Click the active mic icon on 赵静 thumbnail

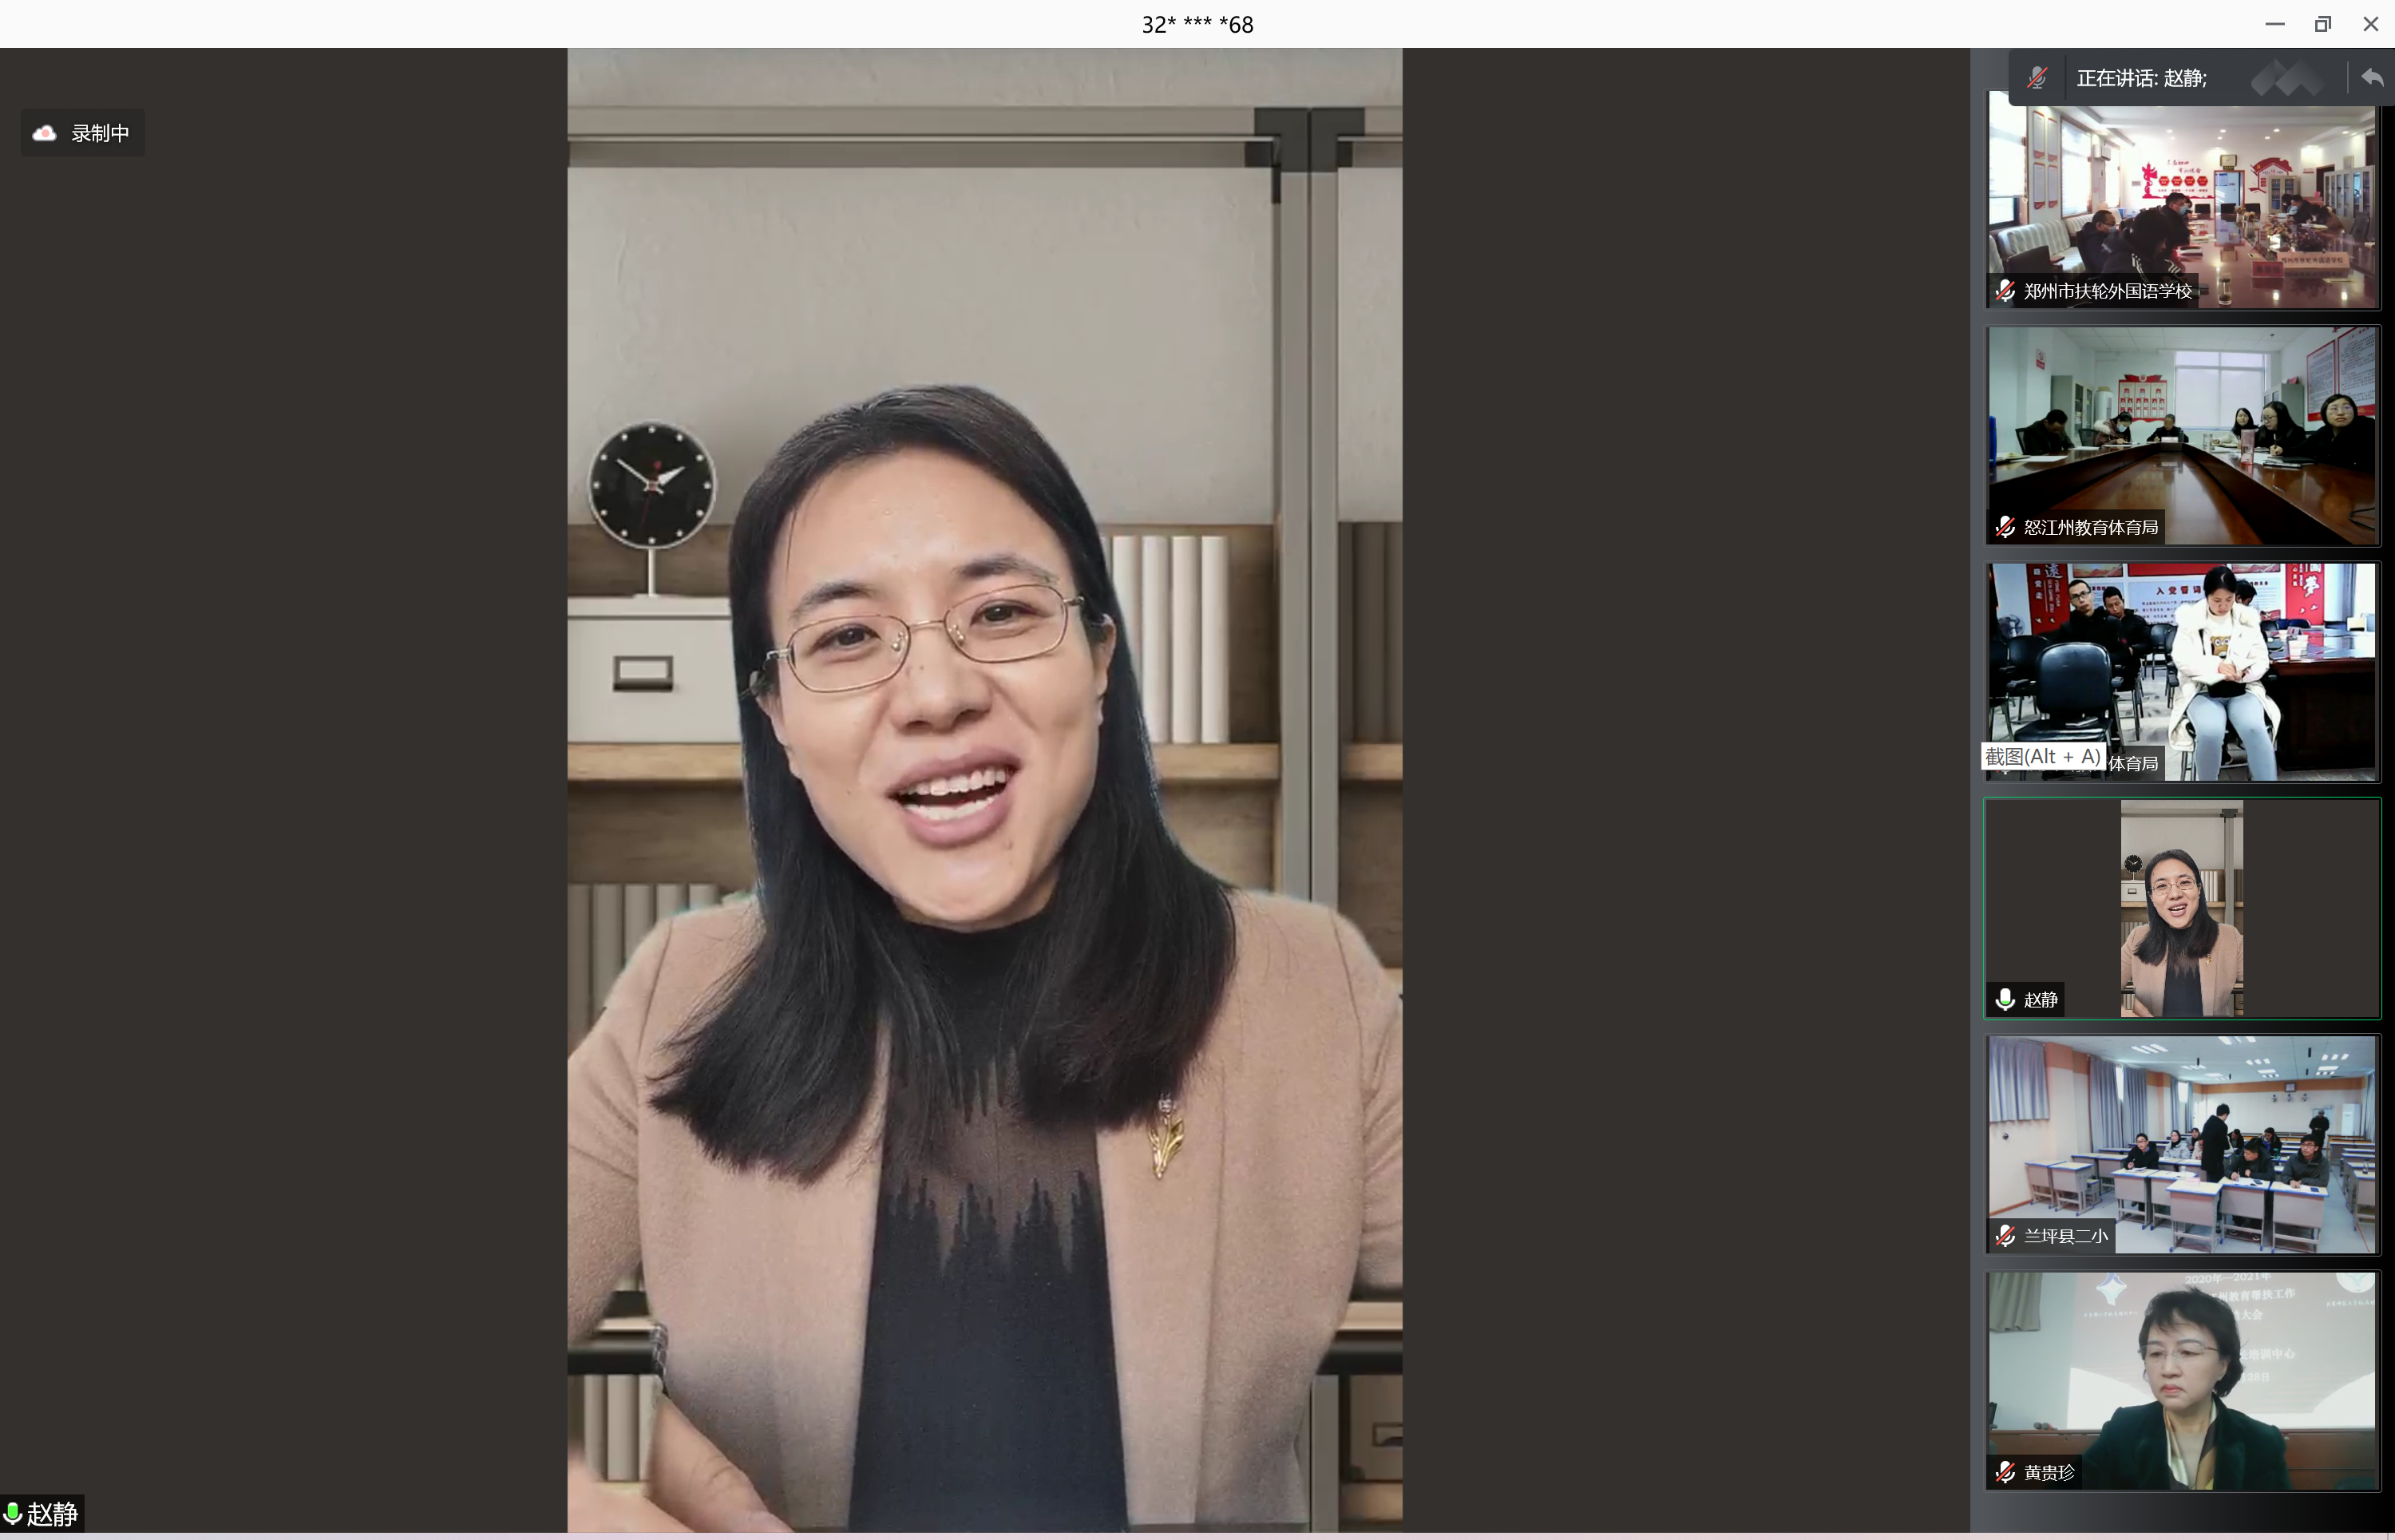pos(2005,999)
